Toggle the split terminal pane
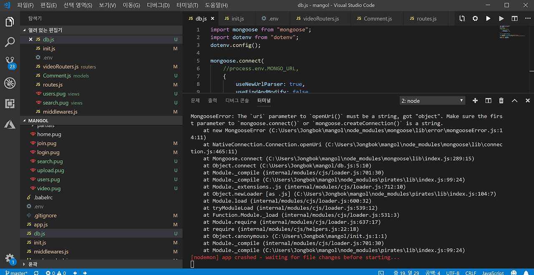 [488, 101]
